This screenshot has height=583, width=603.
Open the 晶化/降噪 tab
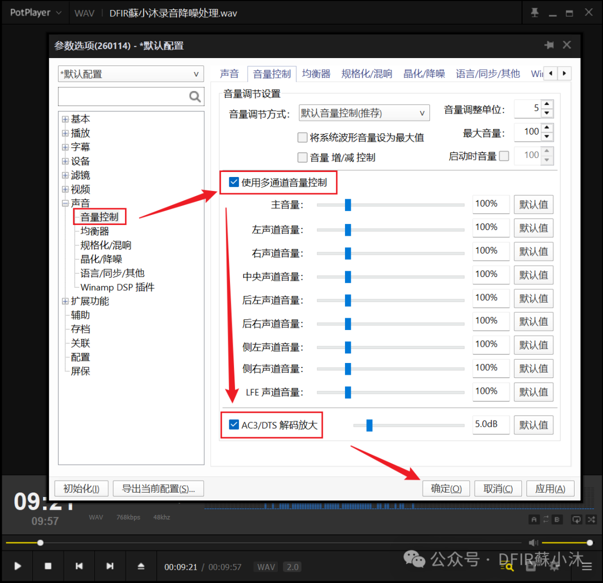[424, 73]
